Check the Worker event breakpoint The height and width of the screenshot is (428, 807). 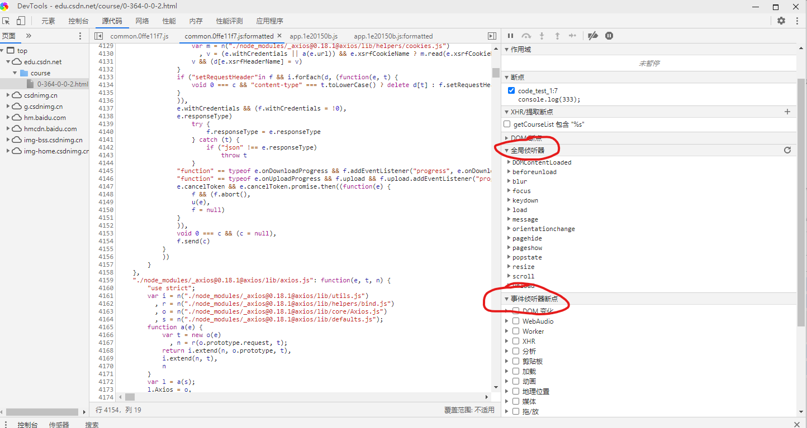(x=516, y=331)
